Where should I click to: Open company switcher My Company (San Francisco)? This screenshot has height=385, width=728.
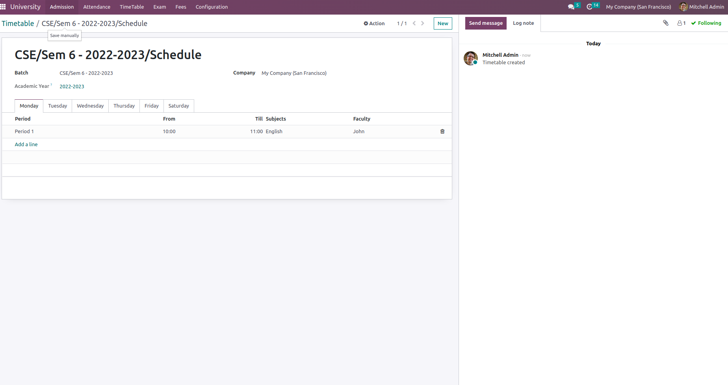pyautogui.click(x=639, y=7)
